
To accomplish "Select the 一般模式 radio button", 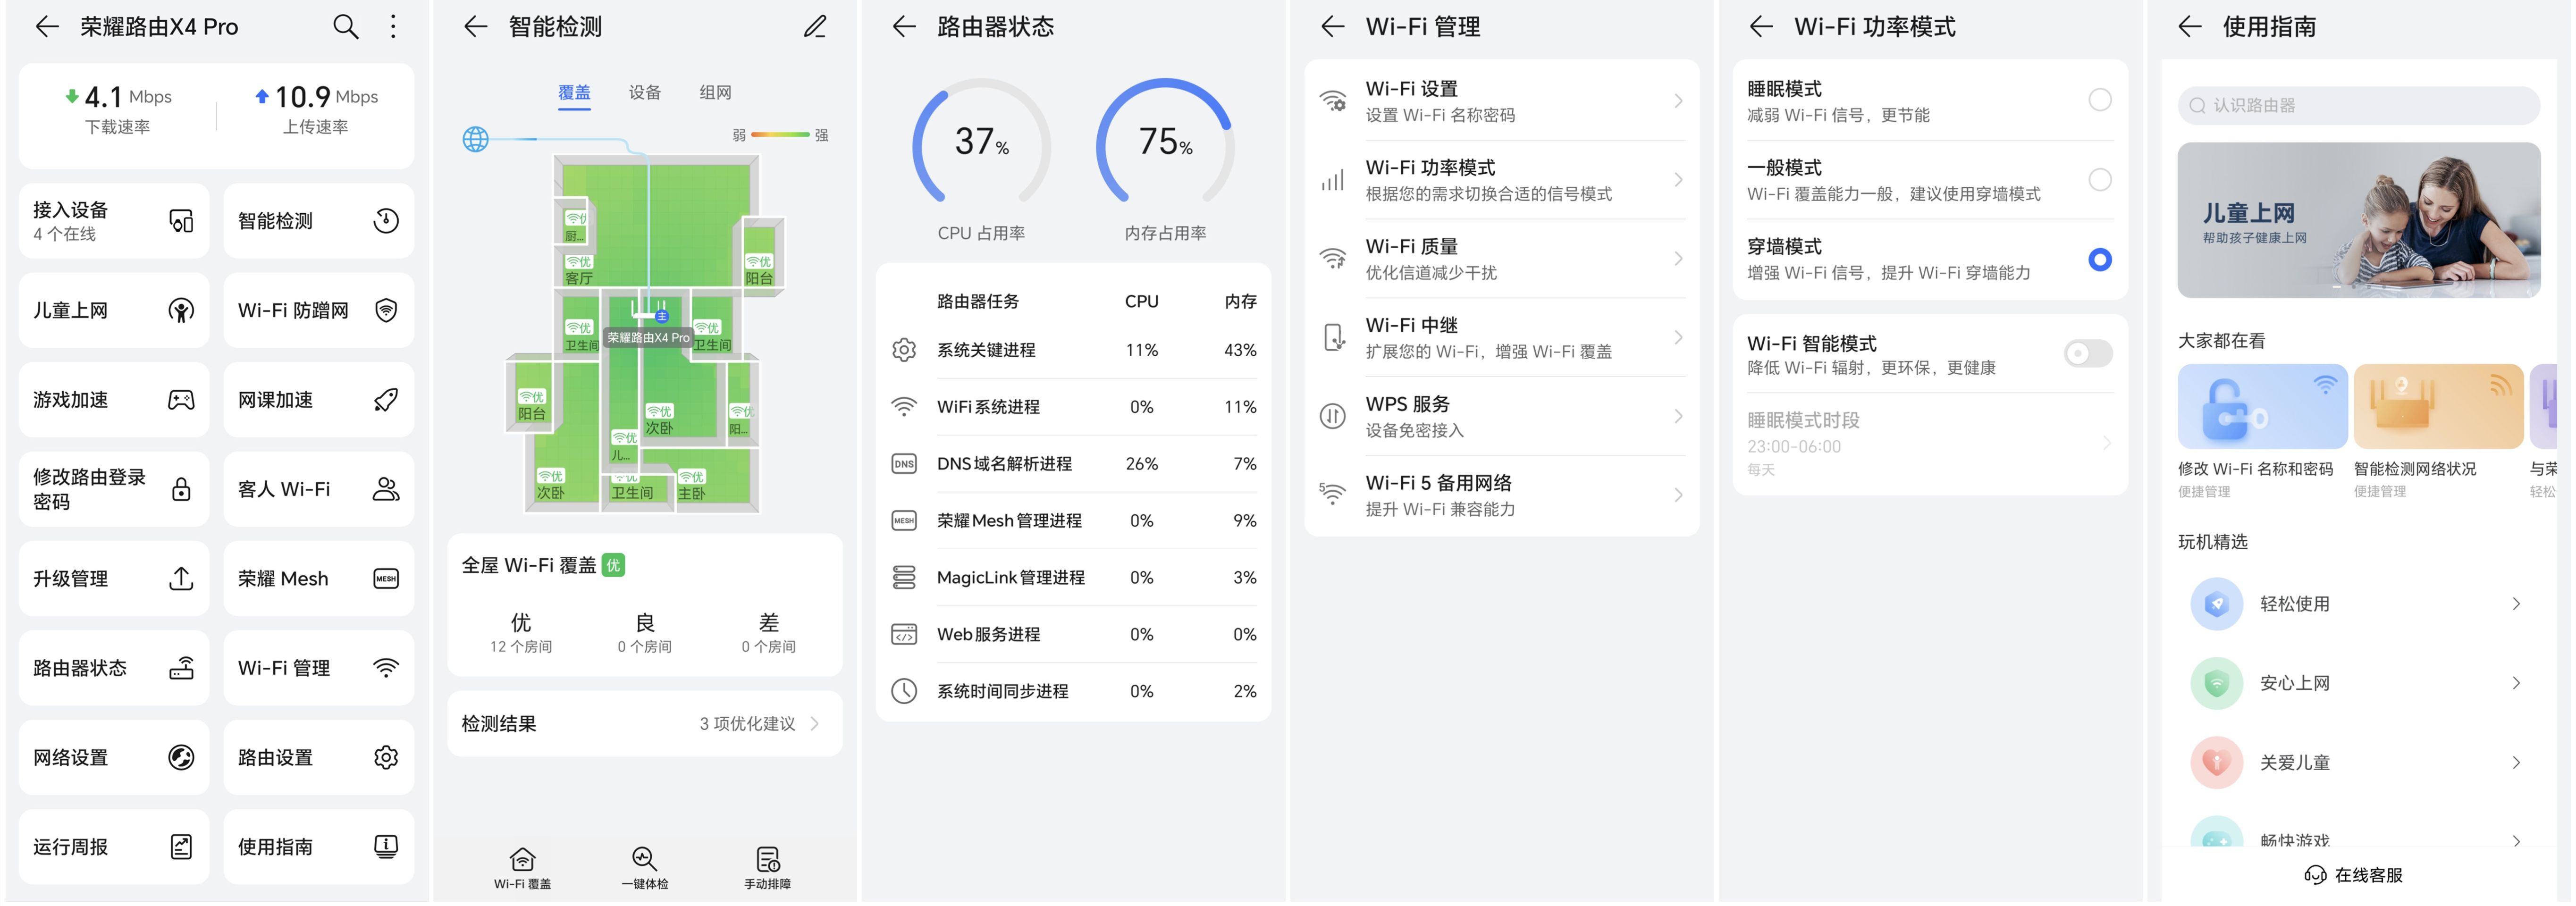I will [x=2099, y=180].
